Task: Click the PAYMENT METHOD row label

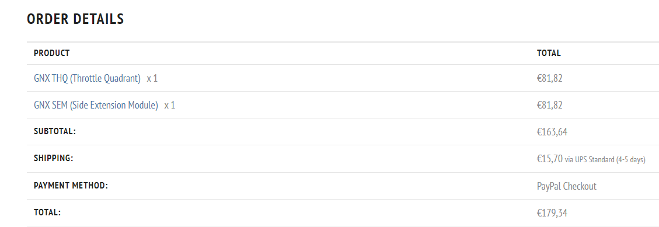Action: pyautogui.click(x=71, y=185)
